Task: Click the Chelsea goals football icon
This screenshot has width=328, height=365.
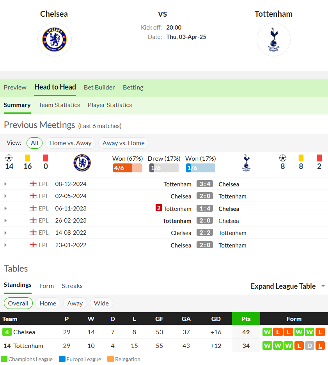Action: click(9, 158)
